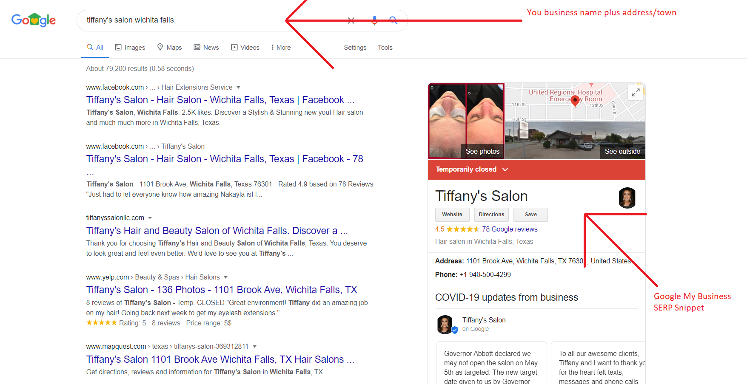The width and height of the screenshot is (747, 384).
Task: Click the Website button
Action: point(452,215)
